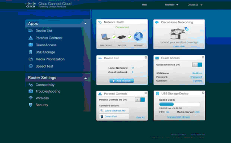The image size is (231, 143).
Task: Open Device List icon in Apps sidebar
Action: point(31,31)
